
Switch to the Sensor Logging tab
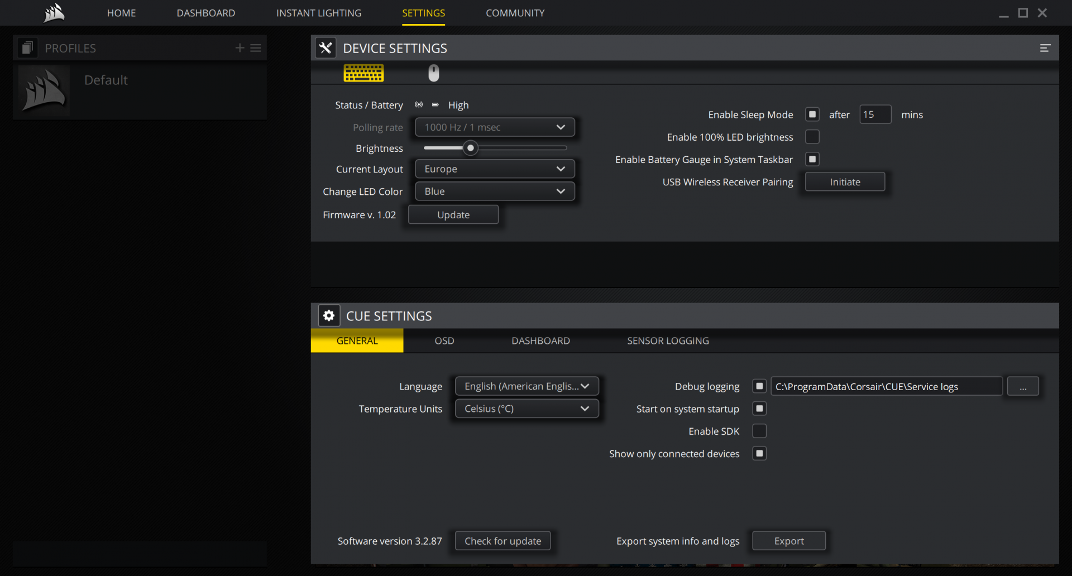click(668, 340)
